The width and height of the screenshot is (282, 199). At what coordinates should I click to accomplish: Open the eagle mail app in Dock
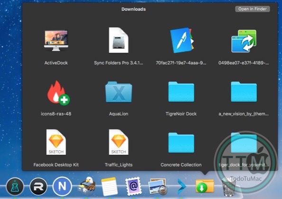87,186
